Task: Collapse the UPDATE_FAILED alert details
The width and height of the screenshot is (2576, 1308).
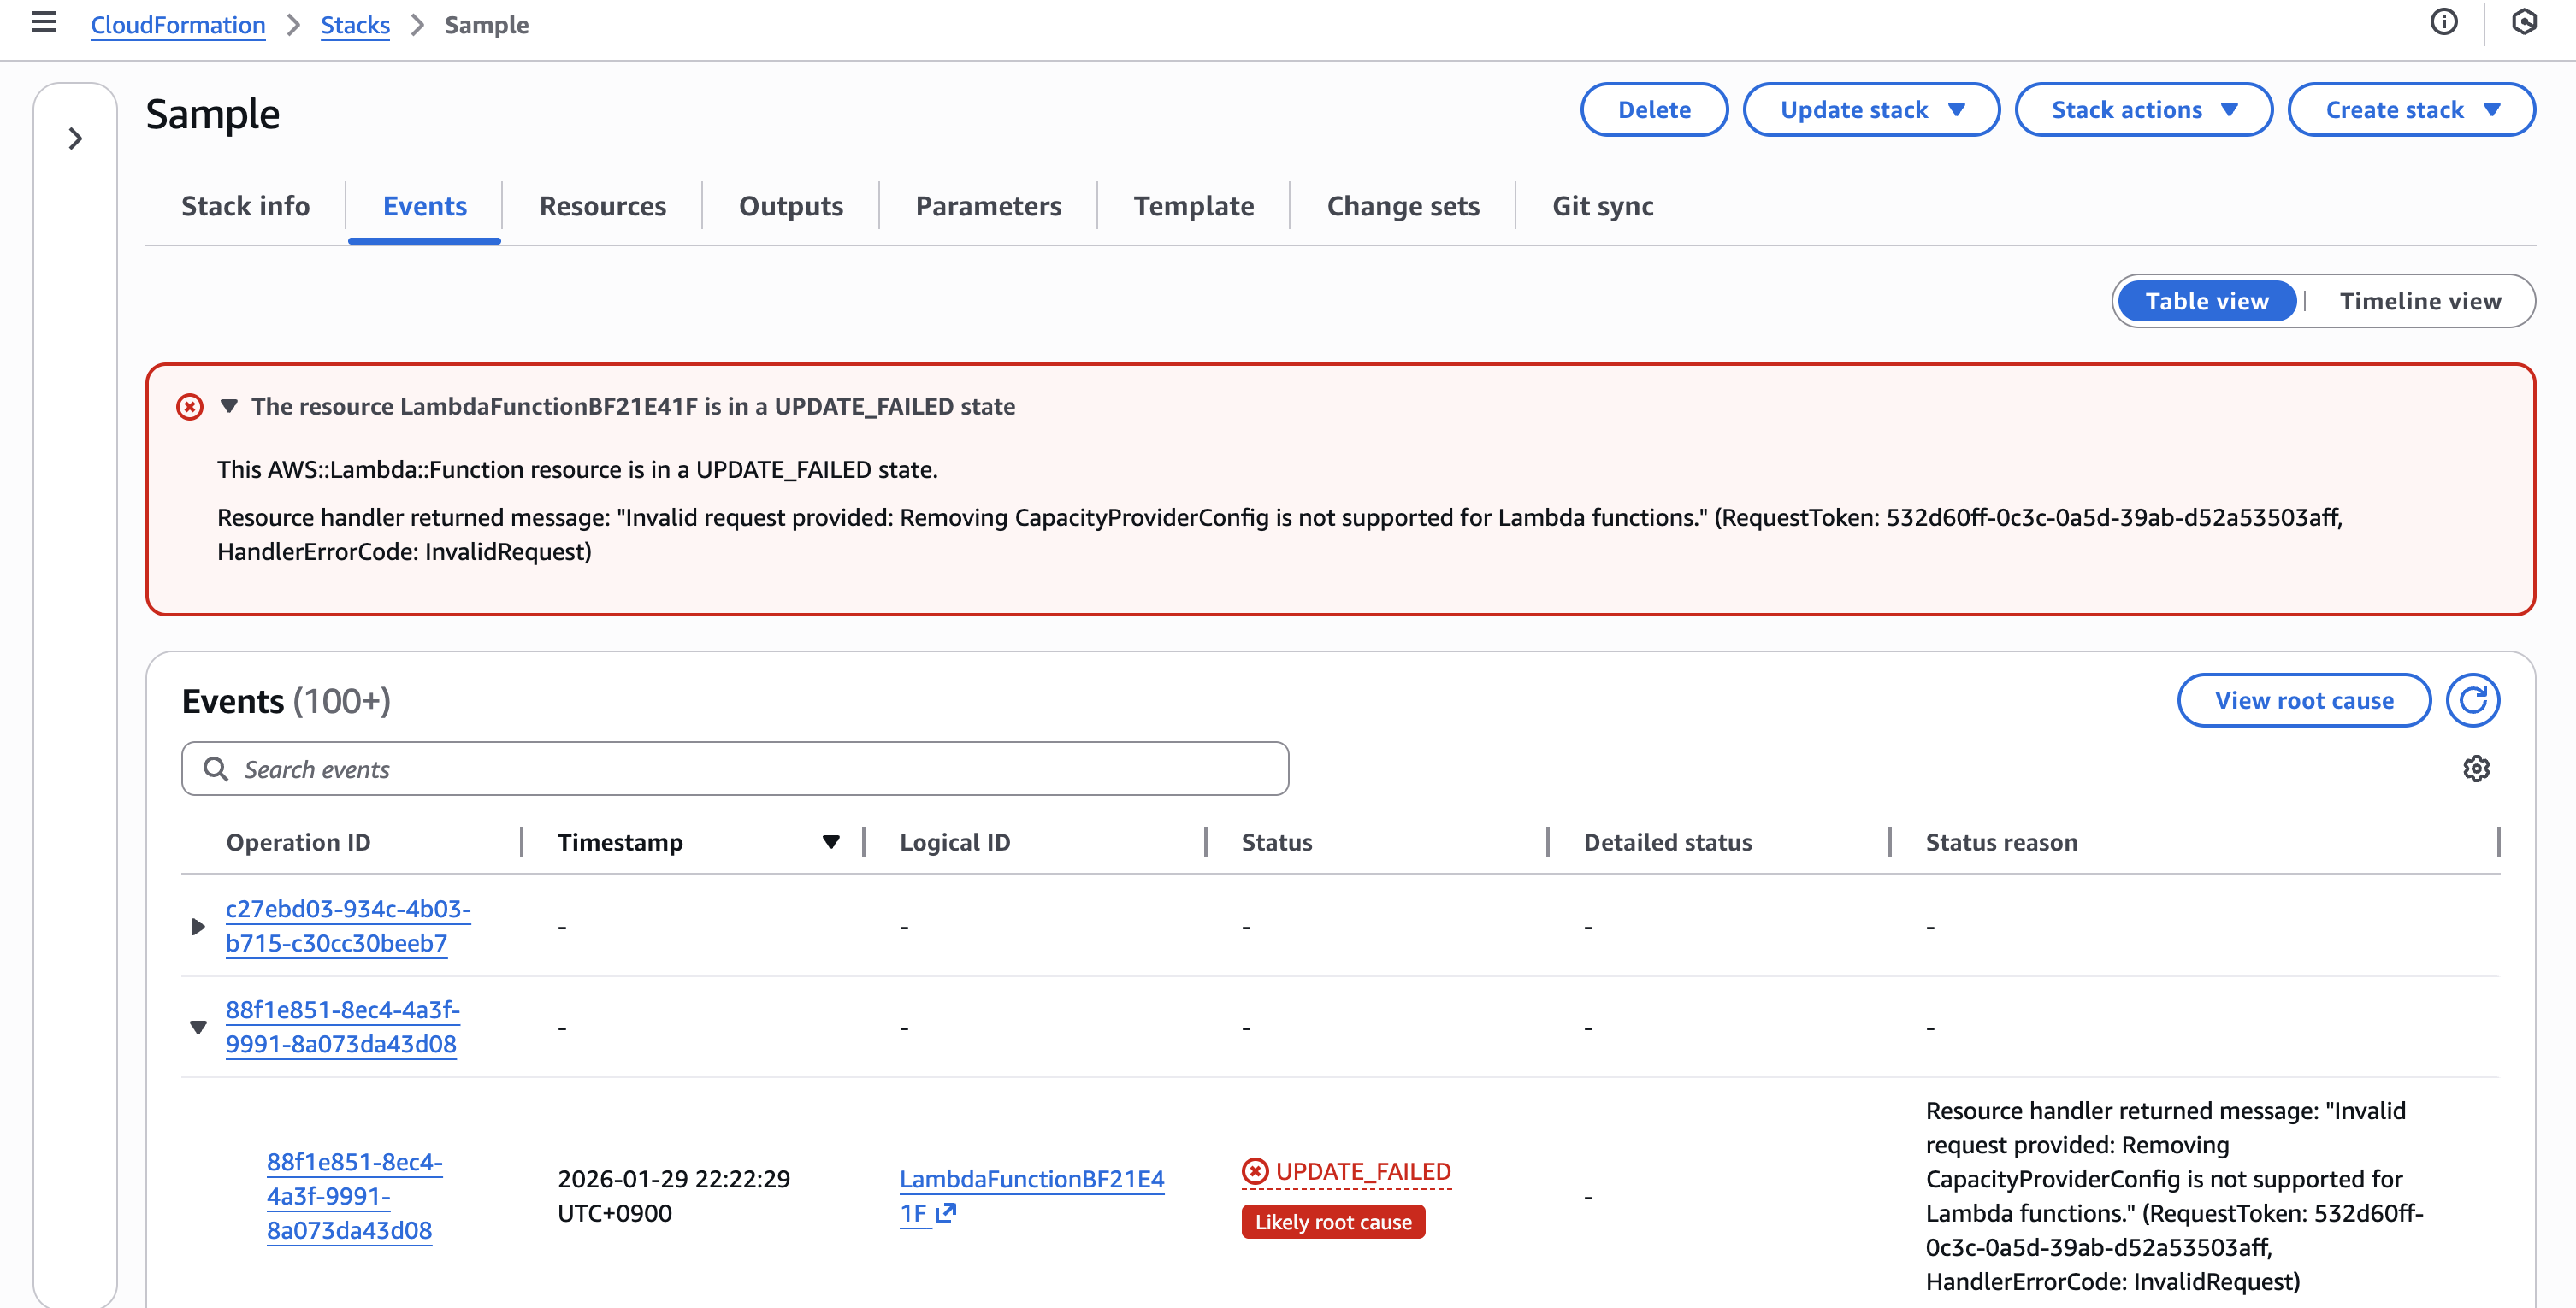Action: 229,407
